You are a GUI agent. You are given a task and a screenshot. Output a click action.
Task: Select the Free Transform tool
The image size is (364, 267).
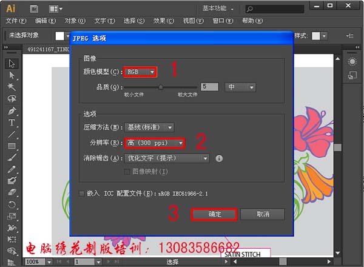pyautogui.click(x=12, y=239)
